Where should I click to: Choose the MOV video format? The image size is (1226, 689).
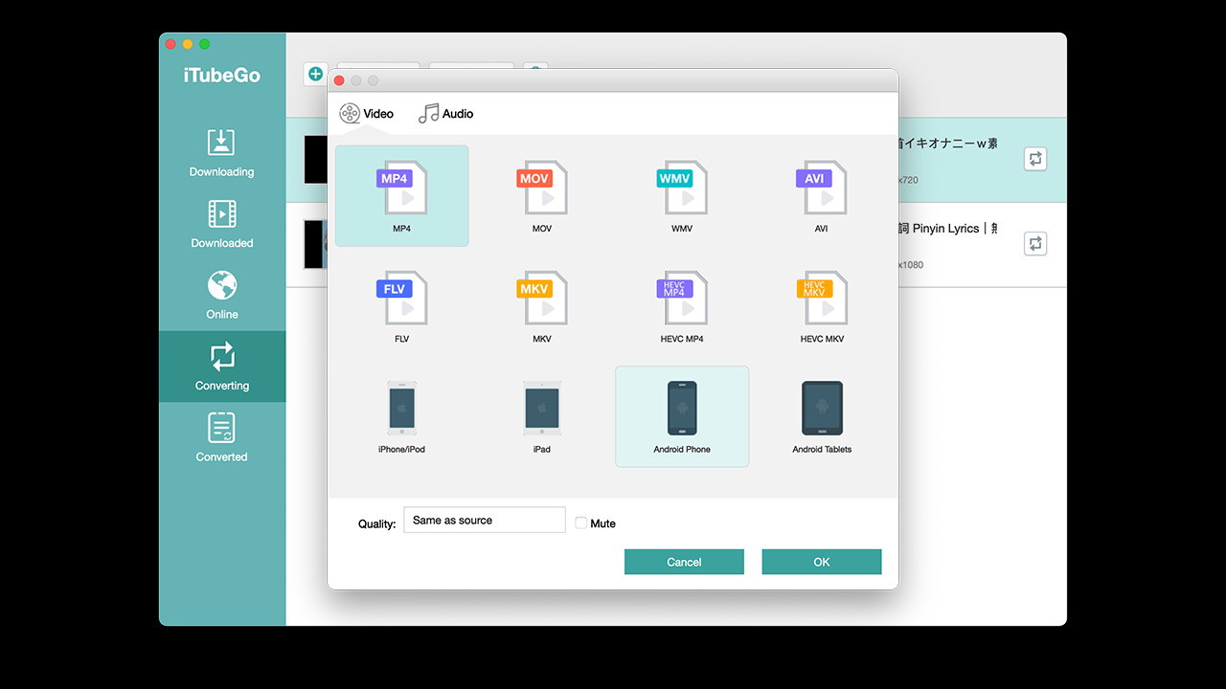click(x=541, y=189)
